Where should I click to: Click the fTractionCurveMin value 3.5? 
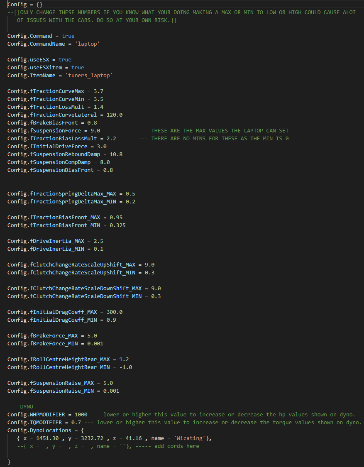[99, 99]
